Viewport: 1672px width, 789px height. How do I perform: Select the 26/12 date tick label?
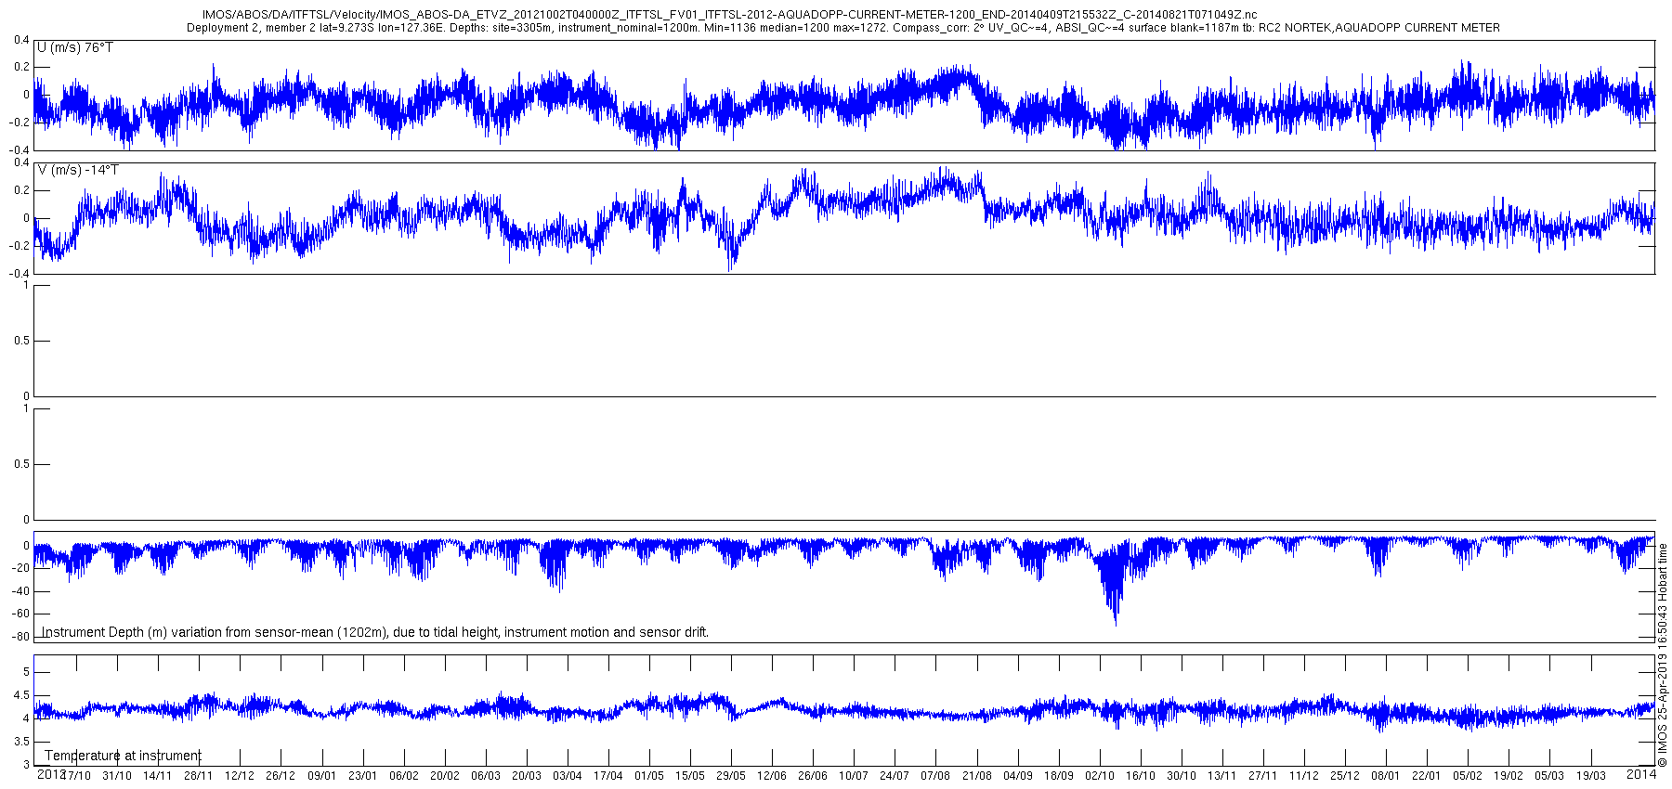click(x=281, y=776)
